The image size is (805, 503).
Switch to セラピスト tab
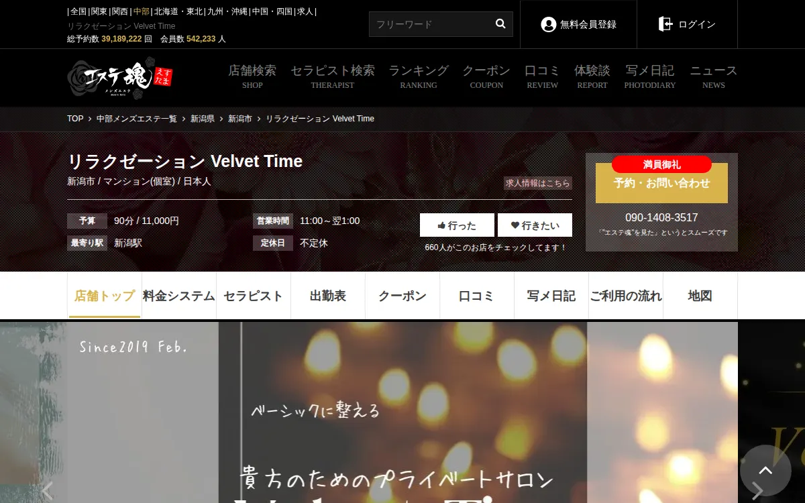coord(254,296)
